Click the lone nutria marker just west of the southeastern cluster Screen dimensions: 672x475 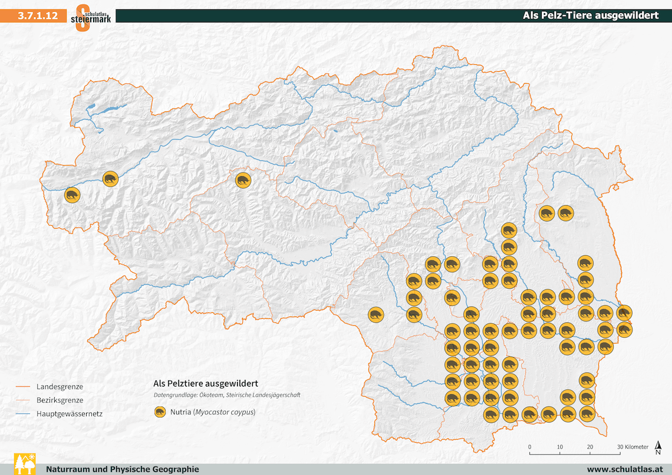point(375,315)
